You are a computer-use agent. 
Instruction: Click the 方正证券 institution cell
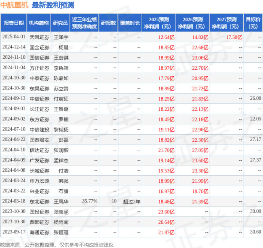point(40,68)
